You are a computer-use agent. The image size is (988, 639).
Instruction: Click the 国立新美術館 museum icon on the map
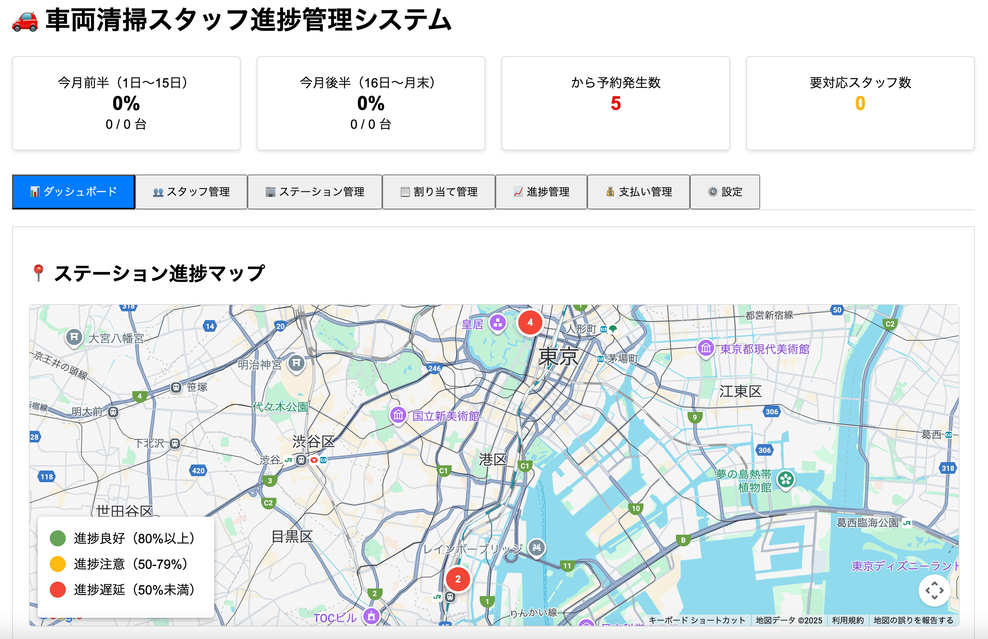(398, 414)
